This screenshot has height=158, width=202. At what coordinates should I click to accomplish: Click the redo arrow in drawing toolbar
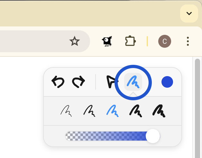coord(78,82)
